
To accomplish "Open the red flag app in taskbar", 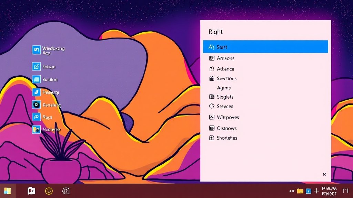I will tap(31, 191).
